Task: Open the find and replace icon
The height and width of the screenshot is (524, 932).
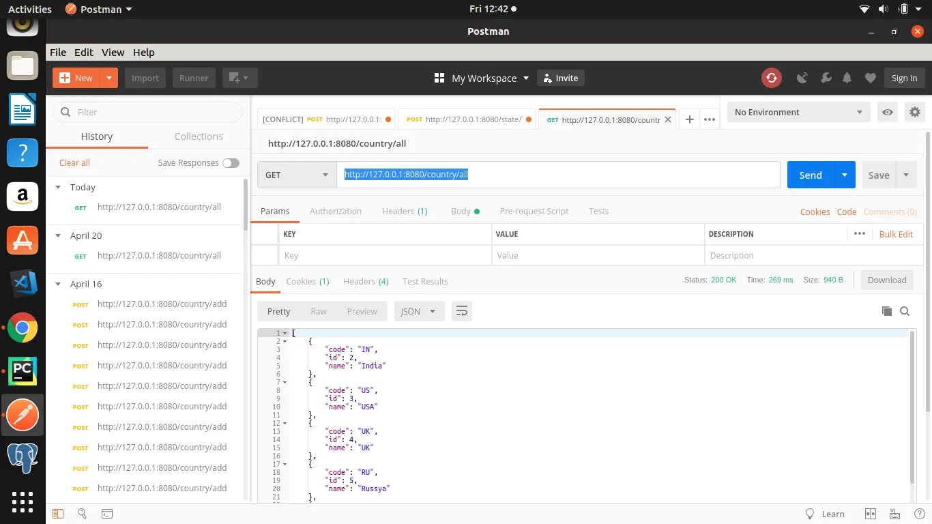Action: point(82,514)
